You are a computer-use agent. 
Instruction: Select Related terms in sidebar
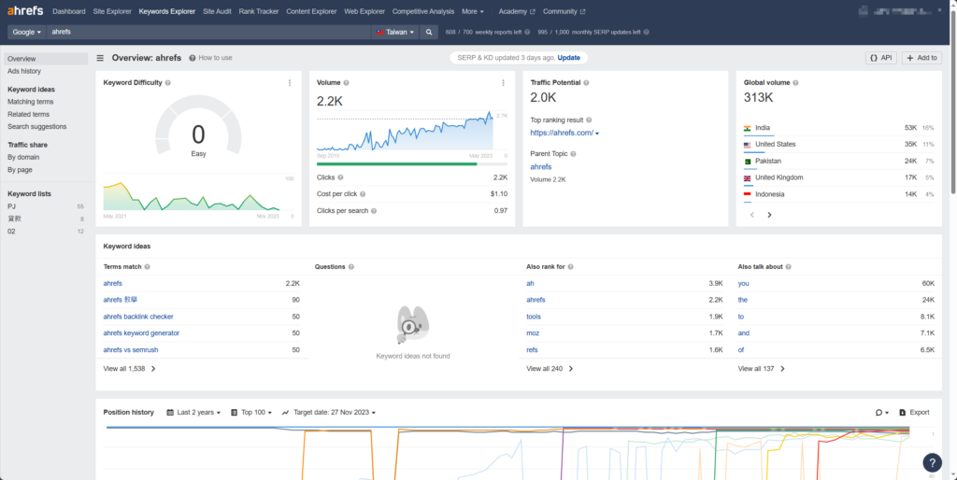(x=29, y=115)
